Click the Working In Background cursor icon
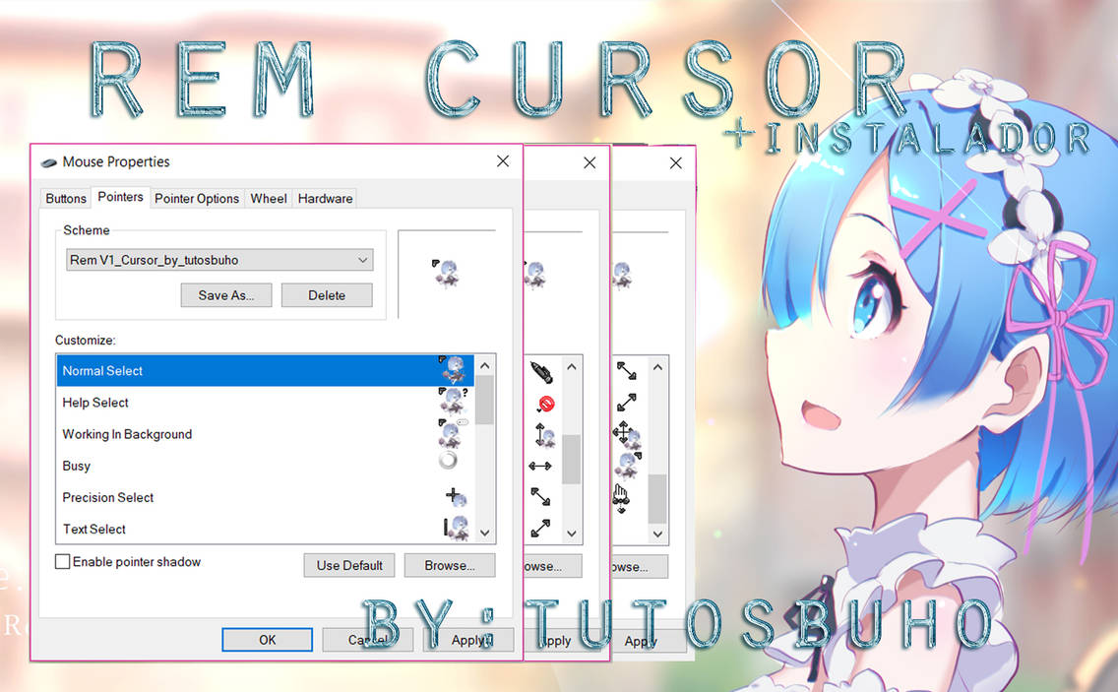The image size is (1118, 692). [452, 433]
